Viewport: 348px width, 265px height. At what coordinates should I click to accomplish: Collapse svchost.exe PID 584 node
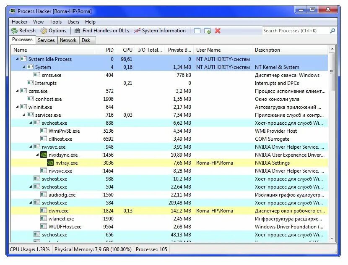(x=31, y=203)
